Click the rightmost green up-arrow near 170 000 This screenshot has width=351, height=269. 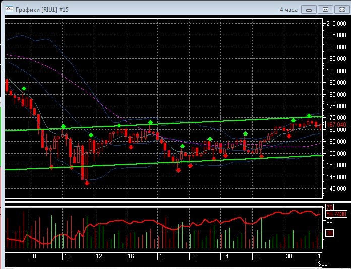(x=309, y=115)
